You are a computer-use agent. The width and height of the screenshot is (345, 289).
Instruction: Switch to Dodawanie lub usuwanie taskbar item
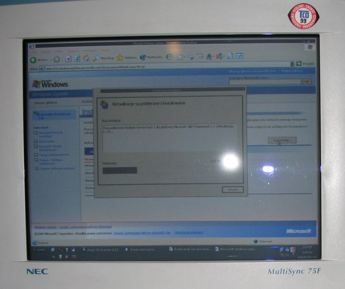click(x=190, y=249)
